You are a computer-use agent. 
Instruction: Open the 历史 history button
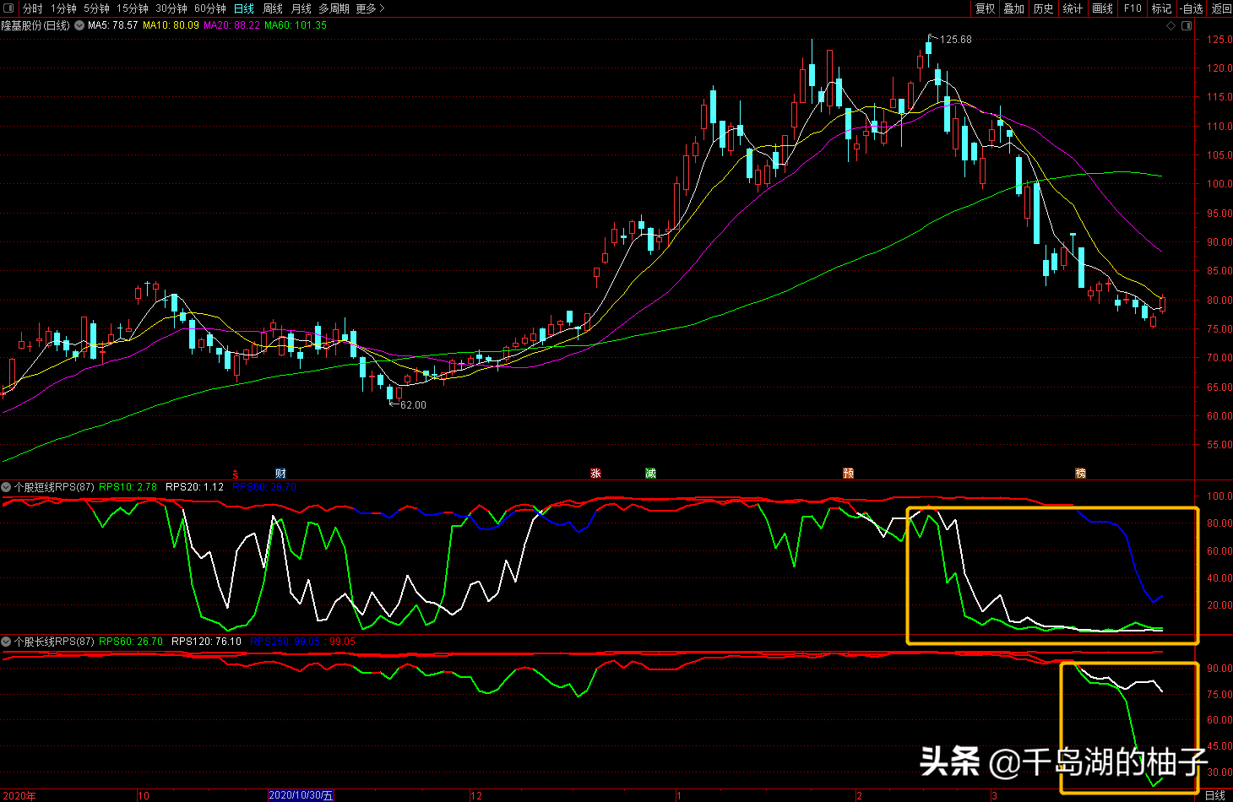click(1044, 8)
